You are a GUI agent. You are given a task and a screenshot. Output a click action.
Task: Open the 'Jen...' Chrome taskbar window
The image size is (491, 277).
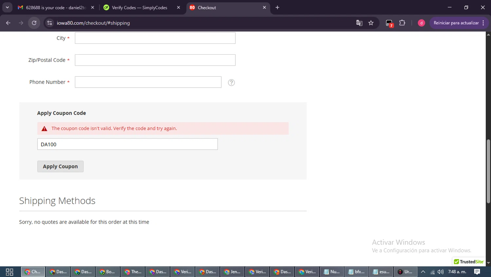(x=232, y=272)
